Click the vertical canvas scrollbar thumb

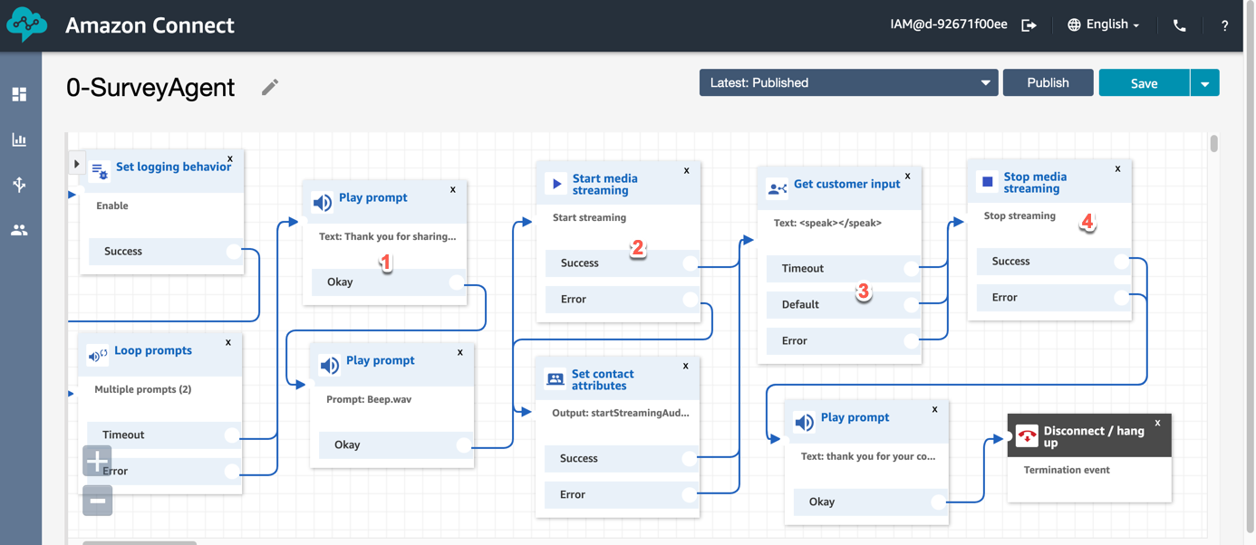click(1213, 143)
